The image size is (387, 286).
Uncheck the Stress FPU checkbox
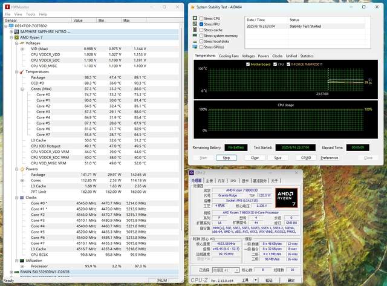coord(201,24)
